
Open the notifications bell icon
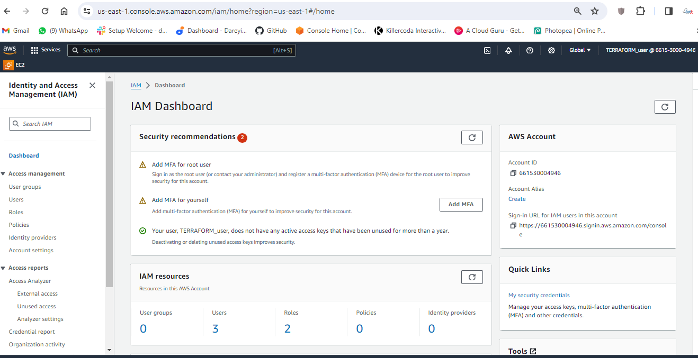click(508, 50)
